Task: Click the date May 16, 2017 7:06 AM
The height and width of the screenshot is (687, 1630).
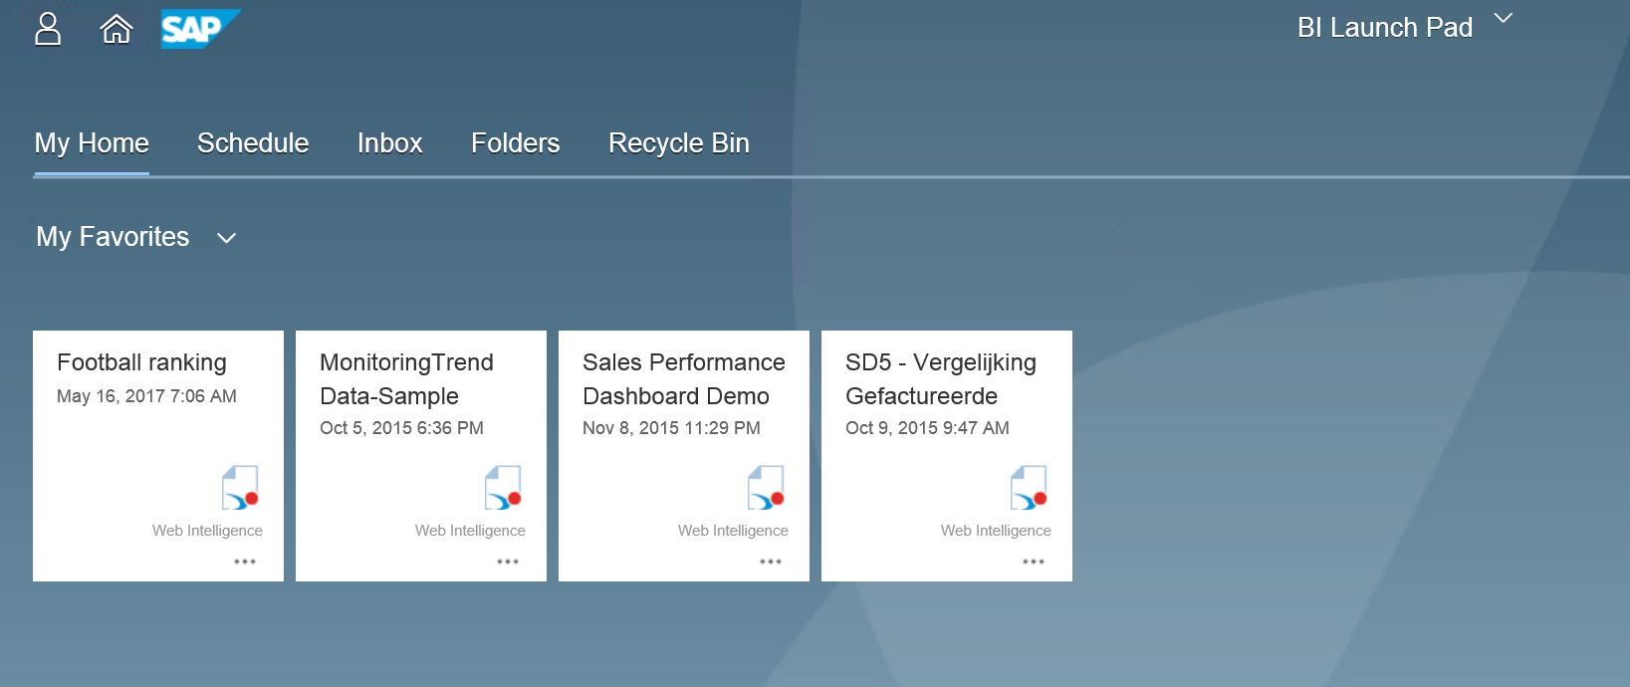Action: 146,396
